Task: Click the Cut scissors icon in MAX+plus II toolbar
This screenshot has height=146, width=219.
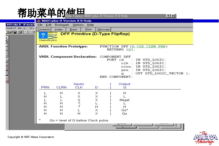Action: click(x=26, y=32)
